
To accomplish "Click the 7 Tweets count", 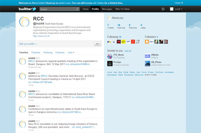I will click(110, 26).
